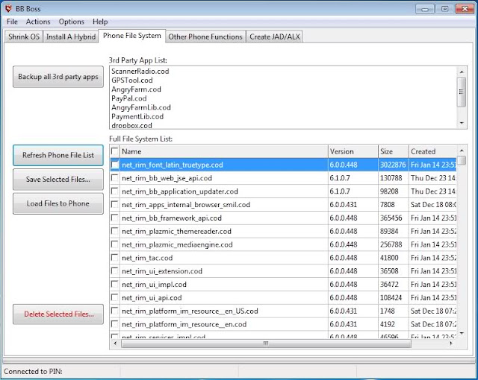Check the box for net_rim_font_latin_truetype.cod
The height and width of the screenshot is (380, 478).
pos(114,165)
